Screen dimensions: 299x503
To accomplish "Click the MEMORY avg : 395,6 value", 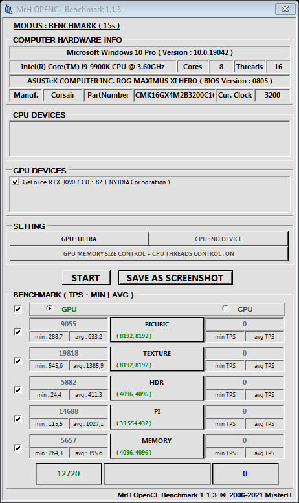I will [x=88, y=453].
